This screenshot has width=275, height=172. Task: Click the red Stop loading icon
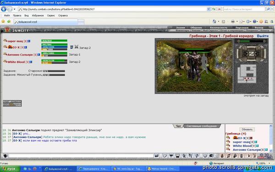point(219,9)
